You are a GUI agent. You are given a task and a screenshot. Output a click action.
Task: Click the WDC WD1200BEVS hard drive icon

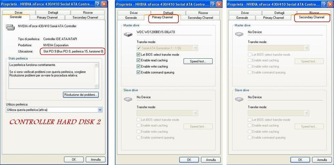(128, 34)
